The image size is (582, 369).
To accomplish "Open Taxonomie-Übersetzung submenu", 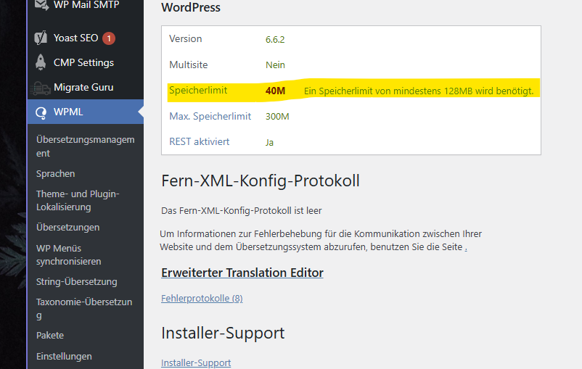I will pos(84,308).
